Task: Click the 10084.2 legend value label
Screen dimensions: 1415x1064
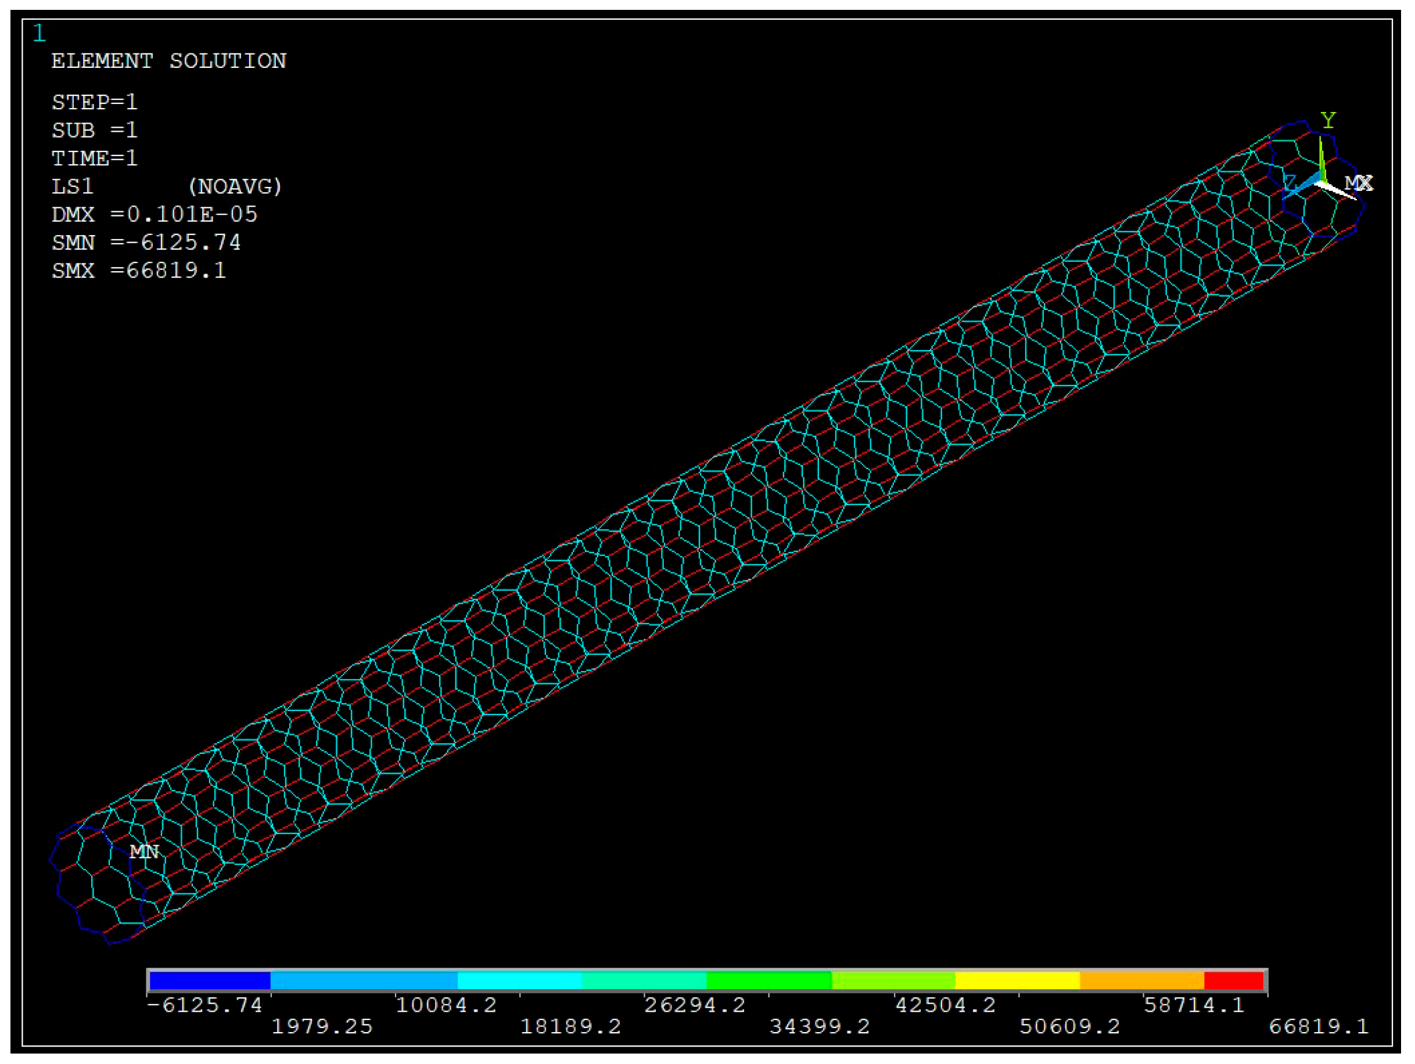Action: tap(446, 1005)
